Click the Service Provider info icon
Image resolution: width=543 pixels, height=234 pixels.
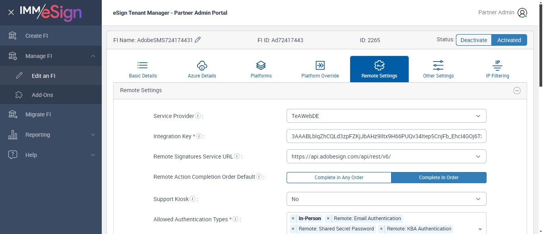pyautogui.click(x=198, y=116)
